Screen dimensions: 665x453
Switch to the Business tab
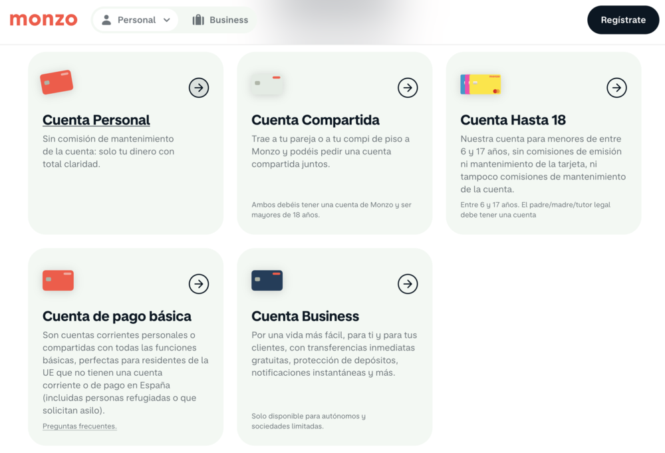[x=220, y=20]
